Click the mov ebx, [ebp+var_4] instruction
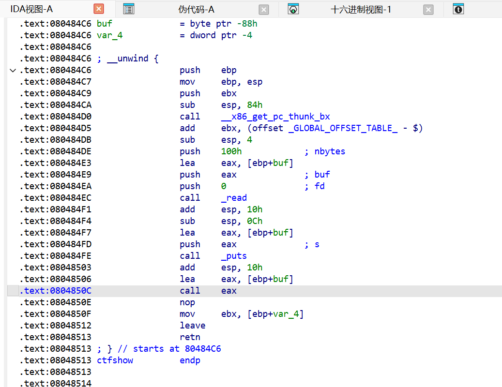Viewport: 502px width, 387px height. [242, 314]
